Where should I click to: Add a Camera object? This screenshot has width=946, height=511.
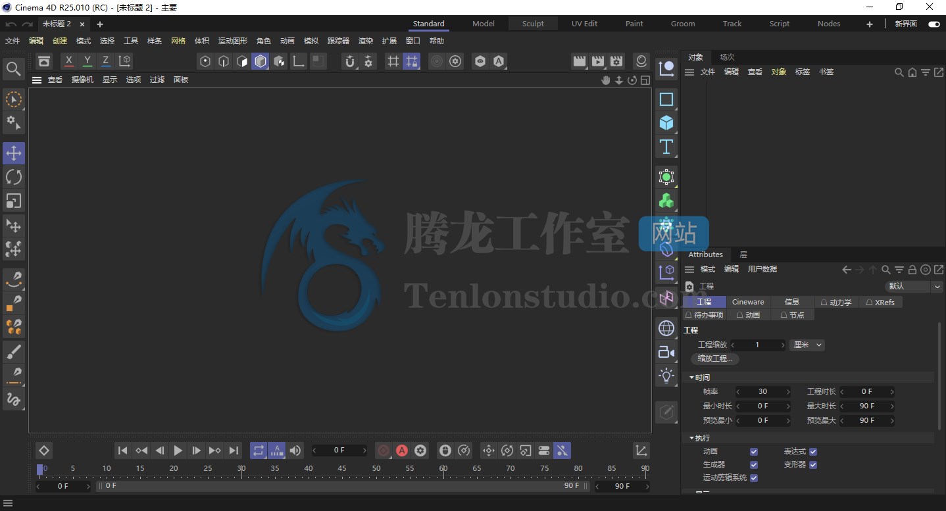point(666,352)
